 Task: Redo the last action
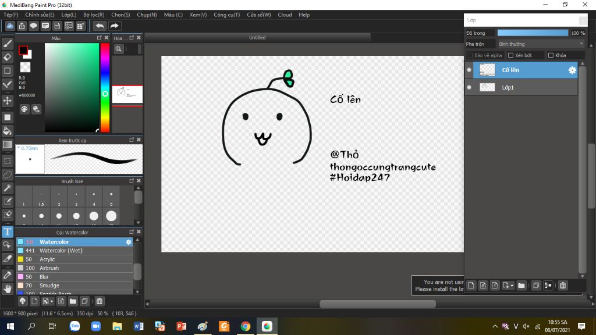(x=114, y=26)
